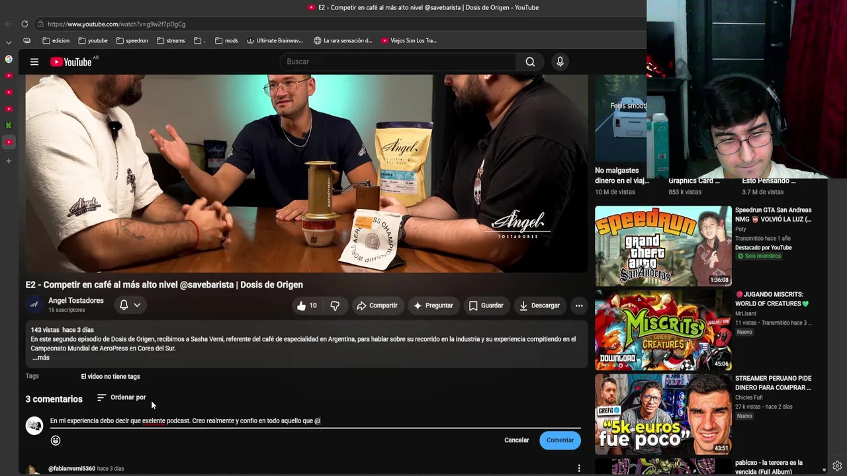This screenshot has height=476, width=847.
Task: Expand description with ...más
Action: (x=41, y=358)
